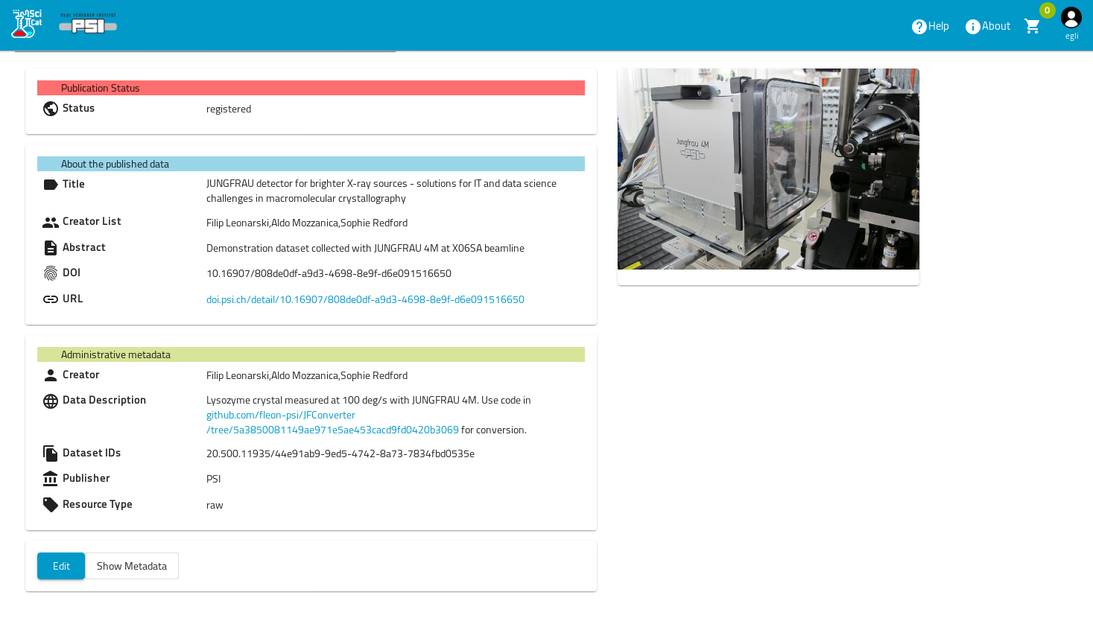Open the About page
The image size is (1093, 624).
tap(987, 27)
